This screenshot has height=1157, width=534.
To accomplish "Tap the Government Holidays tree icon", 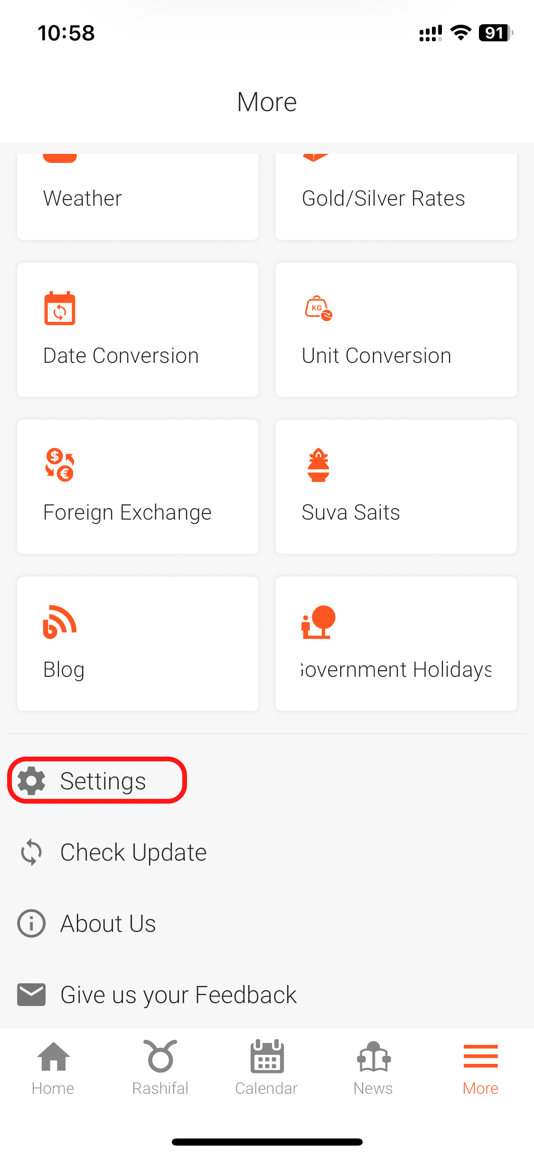I will 319,622.
